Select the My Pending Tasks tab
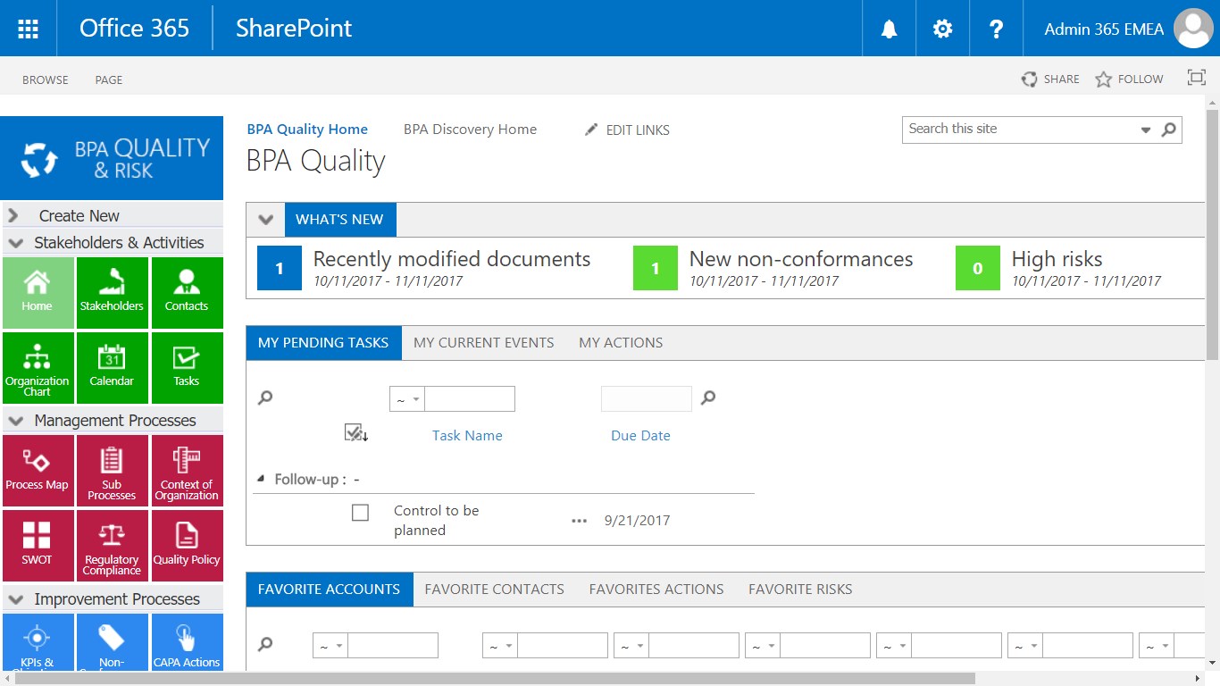Image resolution: width=1220 pixels, height=686 pixels. pos(323,343)
